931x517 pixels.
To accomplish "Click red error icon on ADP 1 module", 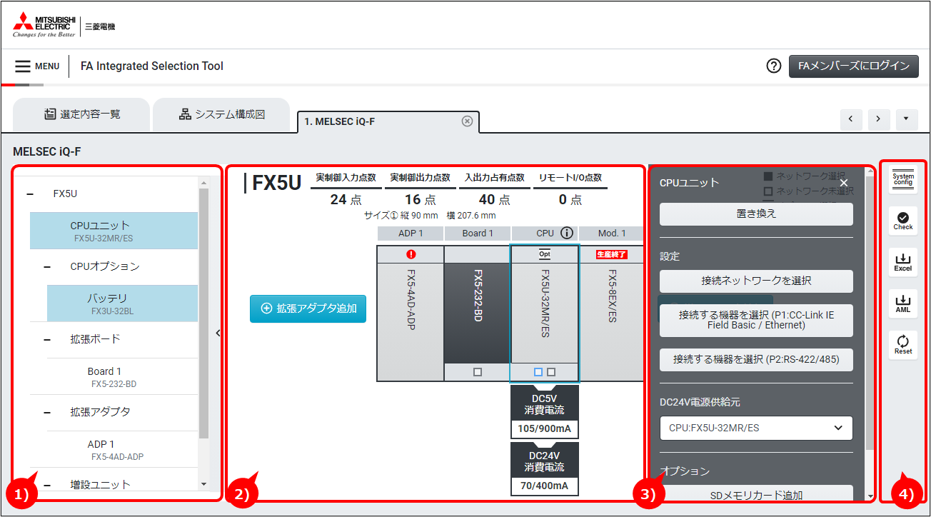I will coord(411,254).
